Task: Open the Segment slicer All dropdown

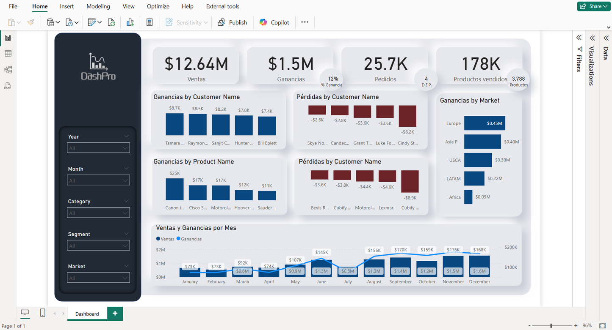Action: (x=98, y=245)
